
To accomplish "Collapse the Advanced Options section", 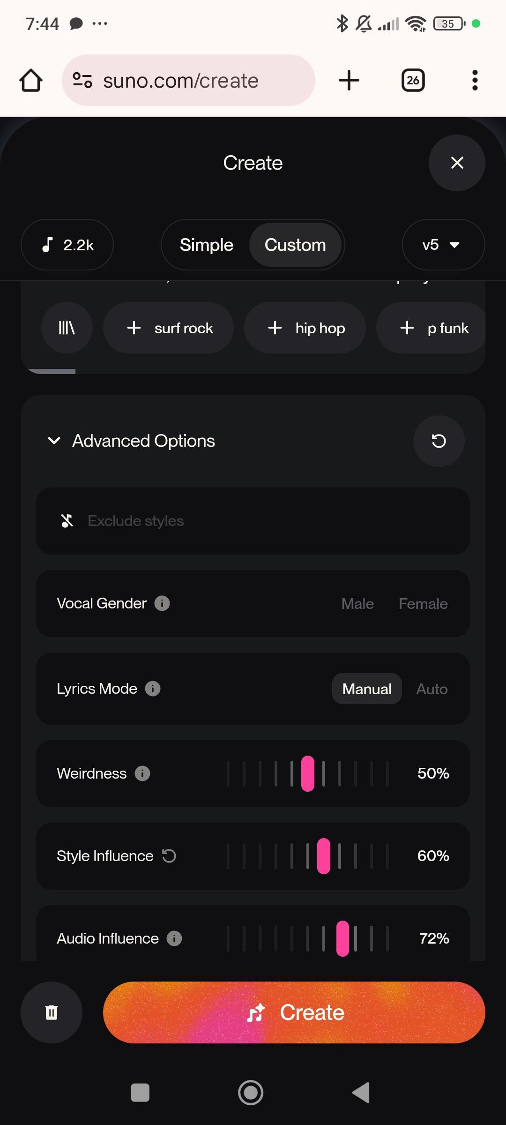I will point(54,441).
